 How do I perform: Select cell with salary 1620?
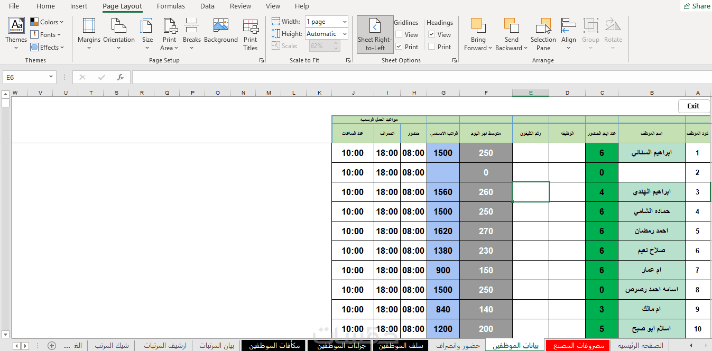(443, 231)
